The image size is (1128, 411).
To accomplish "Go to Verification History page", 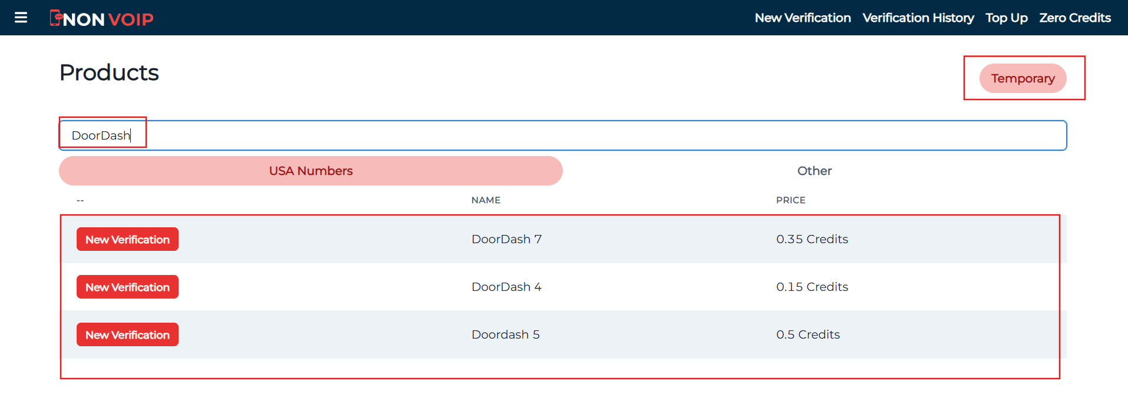I will tap(918, 18).
